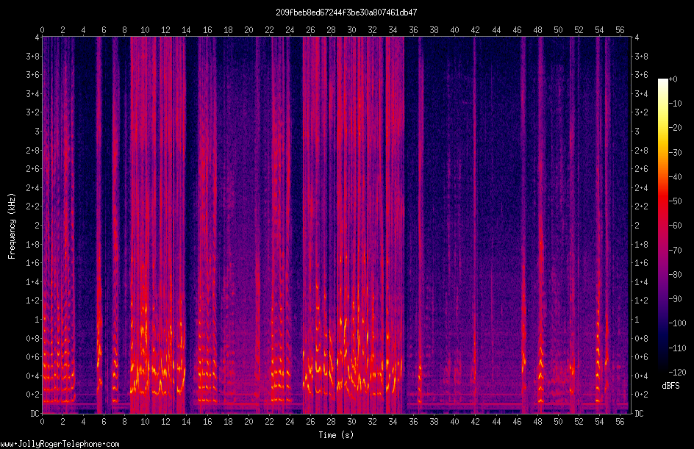Viewport: 694px width, 449px height.
Task: Click the '56' tick on the top time axis
Action: click(x=620, y=30)
